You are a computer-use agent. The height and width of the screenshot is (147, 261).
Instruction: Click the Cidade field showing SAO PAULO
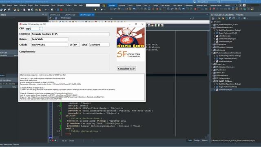(x=50, y=45)
